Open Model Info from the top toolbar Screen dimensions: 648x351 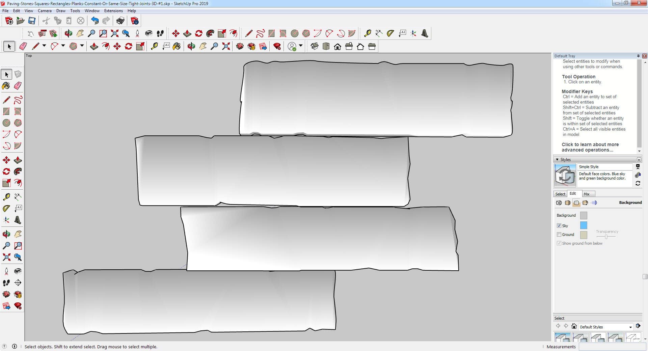pyautogui.click(x=135, y=21)
